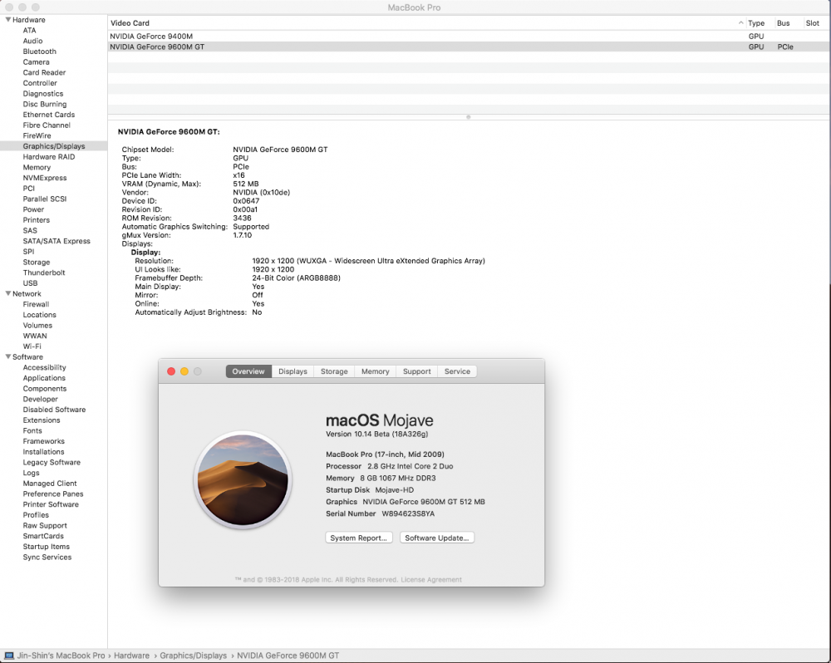Select Bluetooth in the sidebar
The image size is (831, 663).
coord(40,52)
